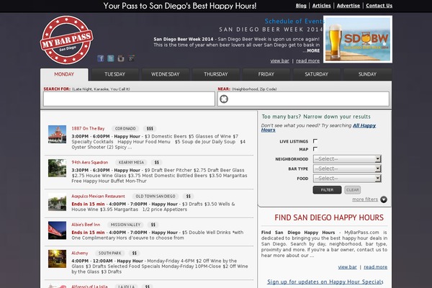The image size is (432, 288).
Task: Switch to the Friday tab
Action: pos(266,74)
